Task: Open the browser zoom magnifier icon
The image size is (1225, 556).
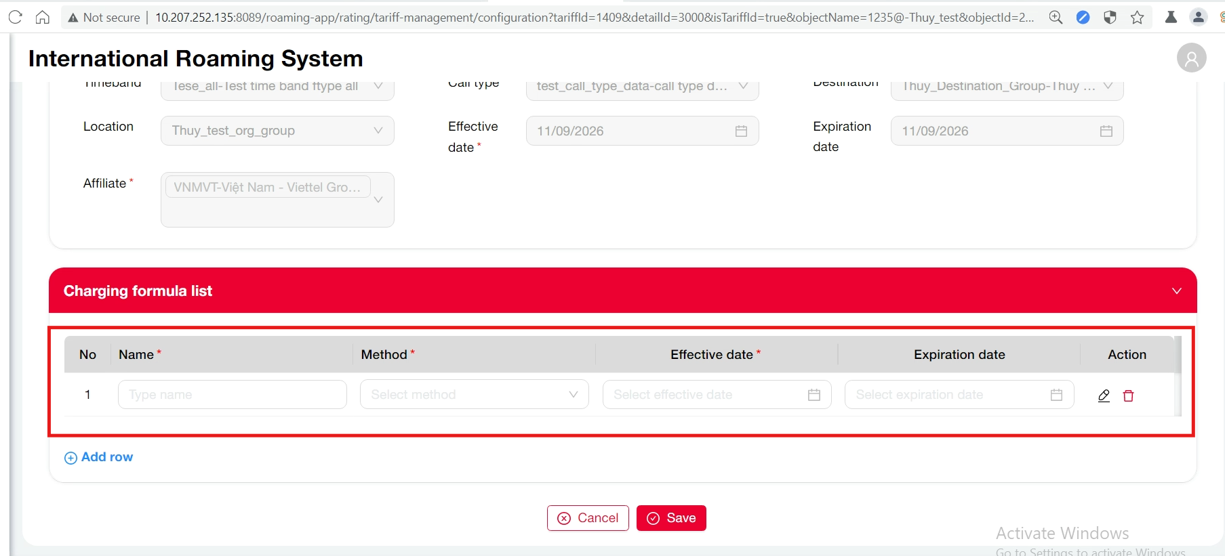Action: tap(1056, 18)
